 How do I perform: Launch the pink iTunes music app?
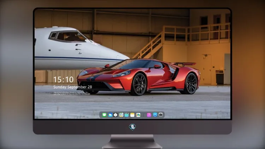pos(149,115)
